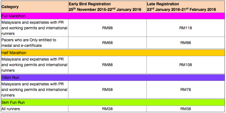The height and width of the screenshot is (113, 226).
Task: Select RM108 Half Marathon late price
Action: [185, 65]
